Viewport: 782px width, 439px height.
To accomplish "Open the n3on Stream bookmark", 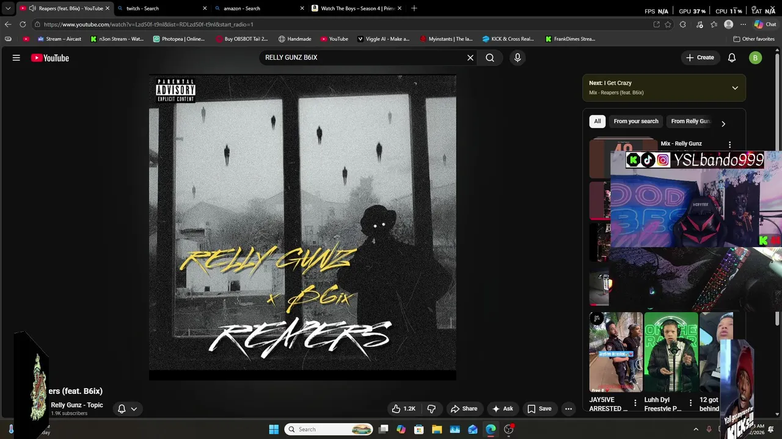I will tap(117, 39).
